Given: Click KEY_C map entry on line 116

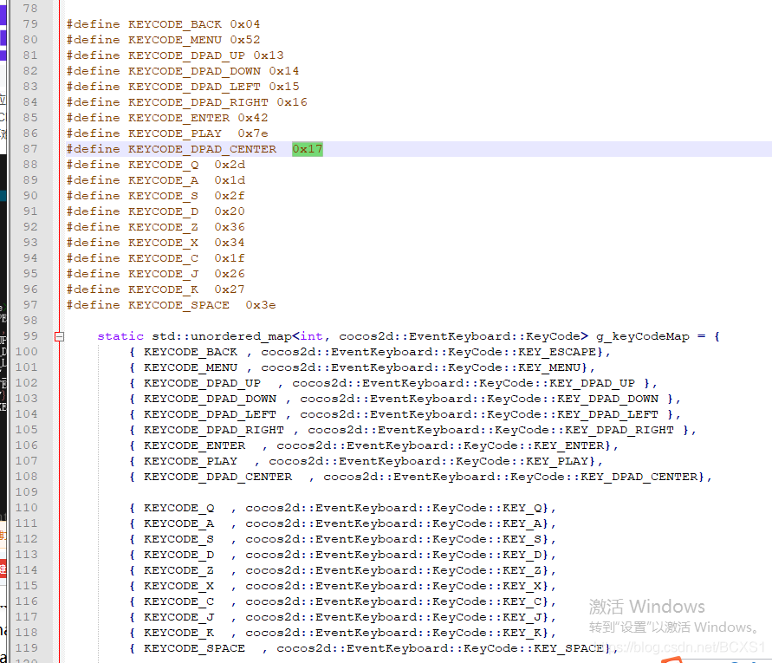Looking at the screenshot, I should point(342,601).
